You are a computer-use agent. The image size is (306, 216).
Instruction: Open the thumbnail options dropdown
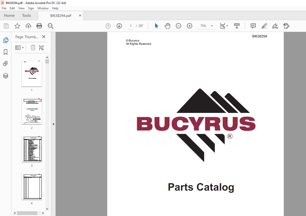coord(20,48)
